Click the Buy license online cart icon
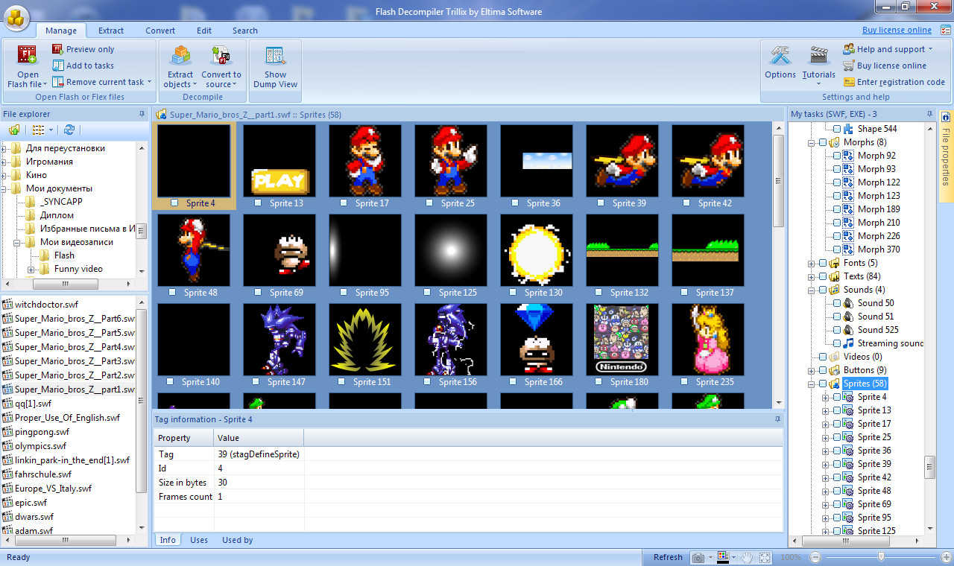The image size is (954, 566). click(849, 66)
